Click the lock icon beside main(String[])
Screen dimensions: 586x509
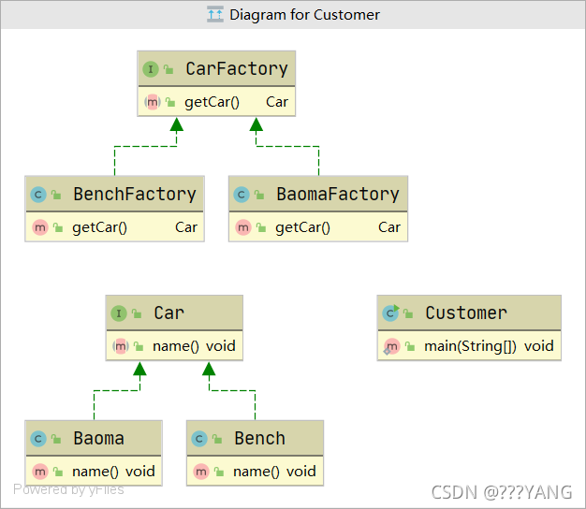(410, 346)
